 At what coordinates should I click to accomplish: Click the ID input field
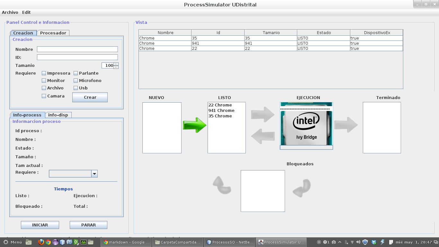[x=77, y=57]
